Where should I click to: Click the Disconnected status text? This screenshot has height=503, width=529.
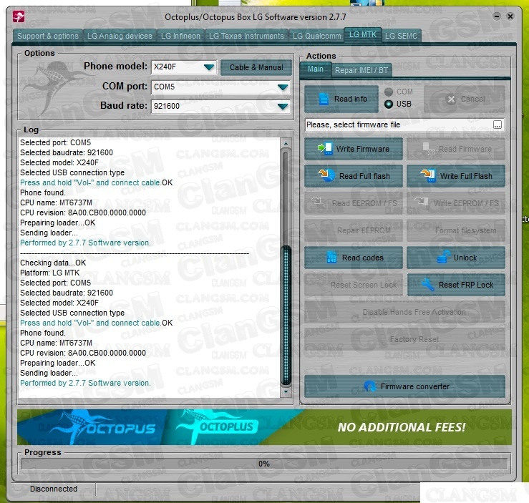click(54, 489)
